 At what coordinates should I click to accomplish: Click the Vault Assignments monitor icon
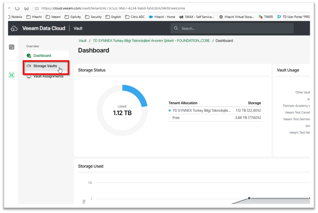(x=29, y=76)
